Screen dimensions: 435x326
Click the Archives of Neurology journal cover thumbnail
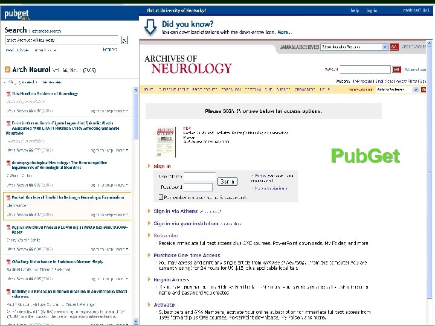(x=166, y=142)
